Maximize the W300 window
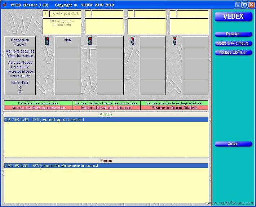Image resolution: width=256 pixels, height=207 pixels. [x=245, y=5]
